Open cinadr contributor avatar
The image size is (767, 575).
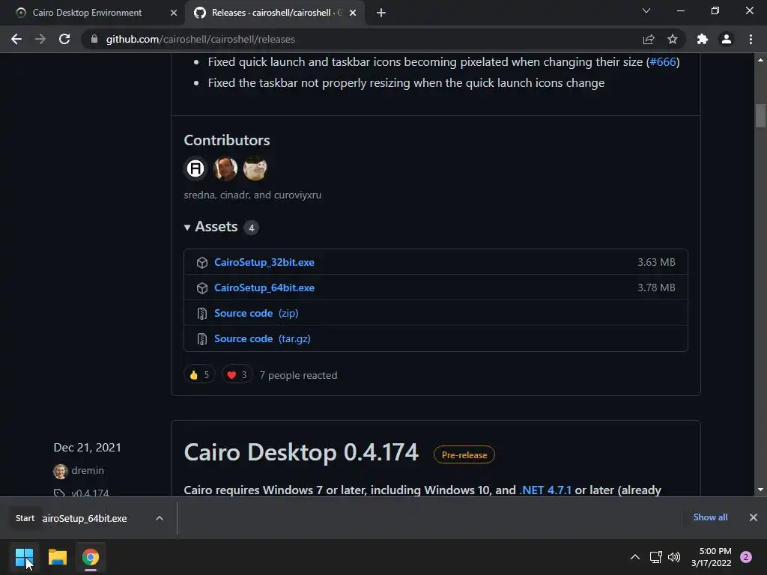(225, 168)
